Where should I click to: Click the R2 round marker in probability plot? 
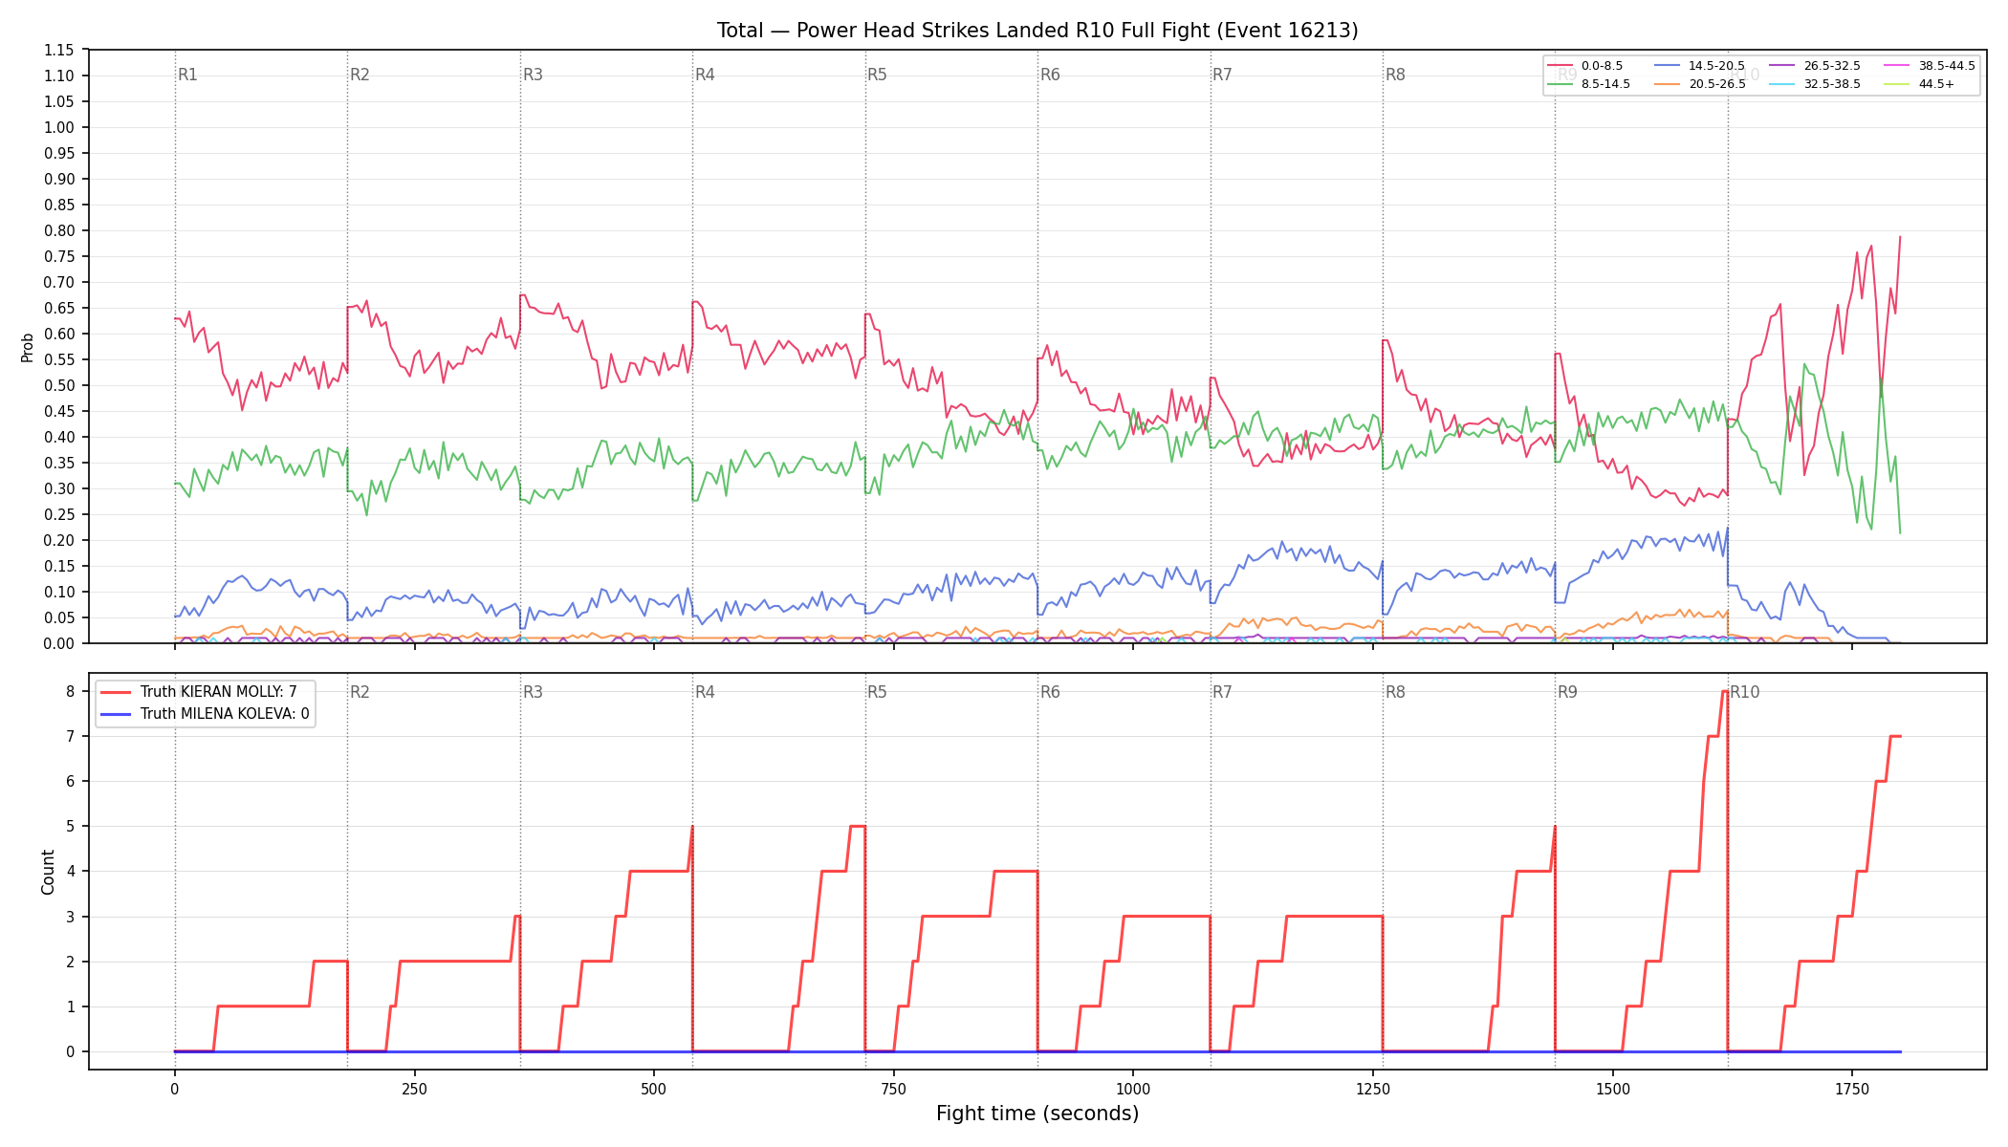click(x=360, y=75)
